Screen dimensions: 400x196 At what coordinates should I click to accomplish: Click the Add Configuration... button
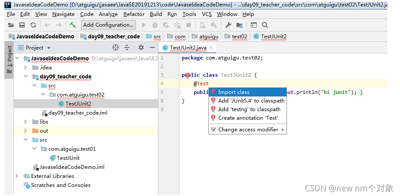pos(108,25)
